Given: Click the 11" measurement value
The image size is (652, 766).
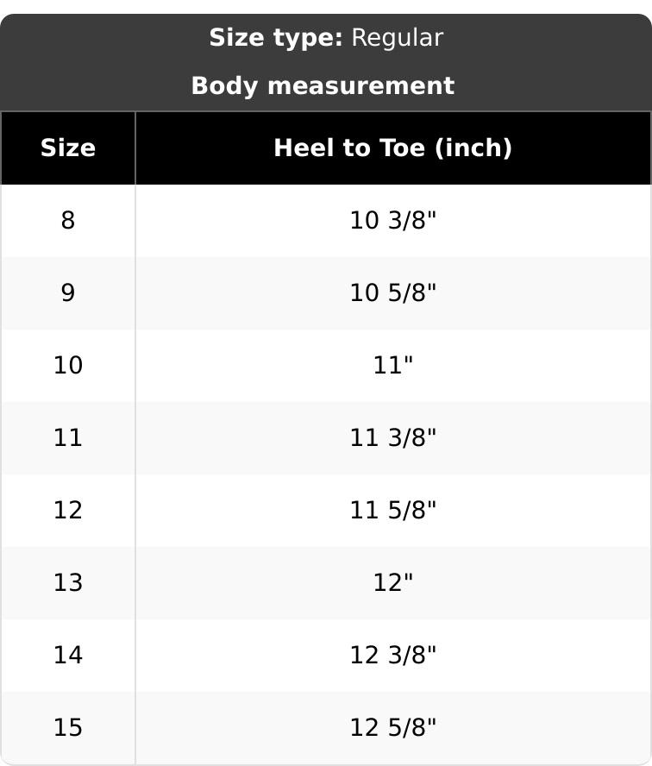Looking at the screenshot, I should click(x=393, y=366).
